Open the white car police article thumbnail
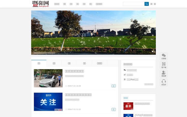The image size is (187, 117). tap(48, 78)
